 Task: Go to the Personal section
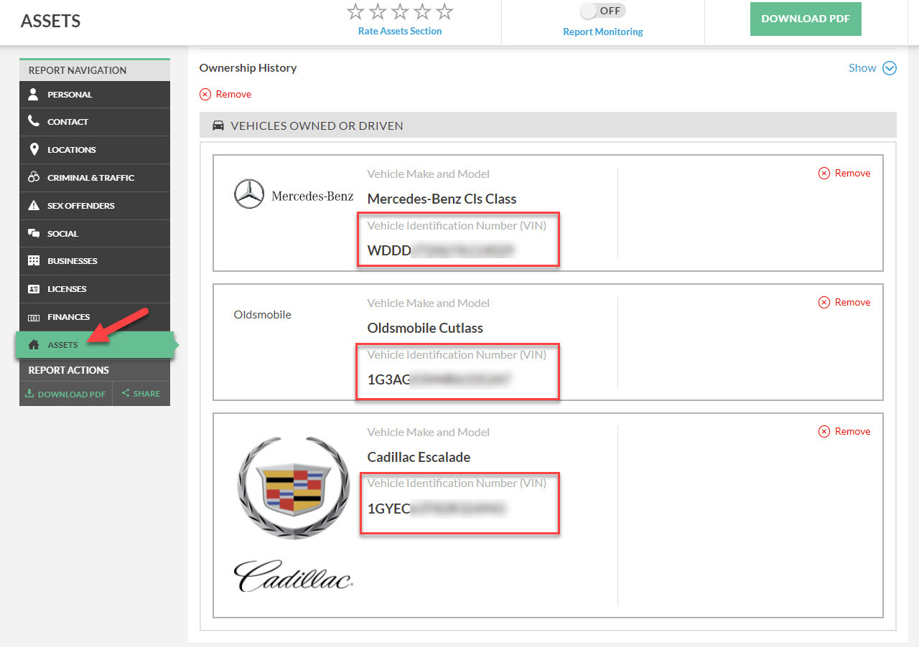(x=95, y=95)
